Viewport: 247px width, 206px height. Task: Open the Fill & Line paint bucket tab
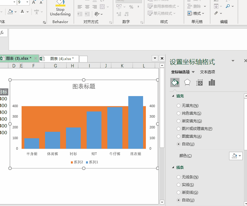point(175,83)
